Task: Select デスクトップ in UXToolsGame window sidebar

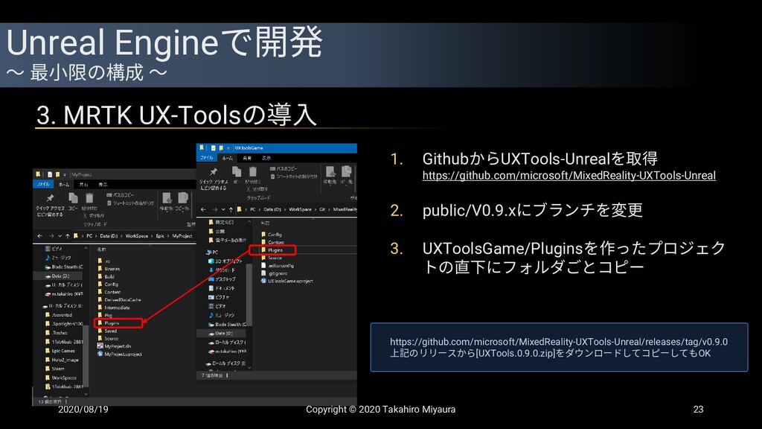Action: pyautogui.click(x=222, y=279)
